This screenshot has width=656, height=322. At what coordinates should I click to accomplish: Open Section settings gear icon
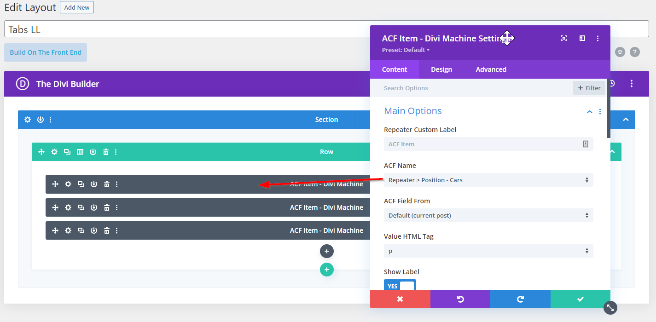28,120
